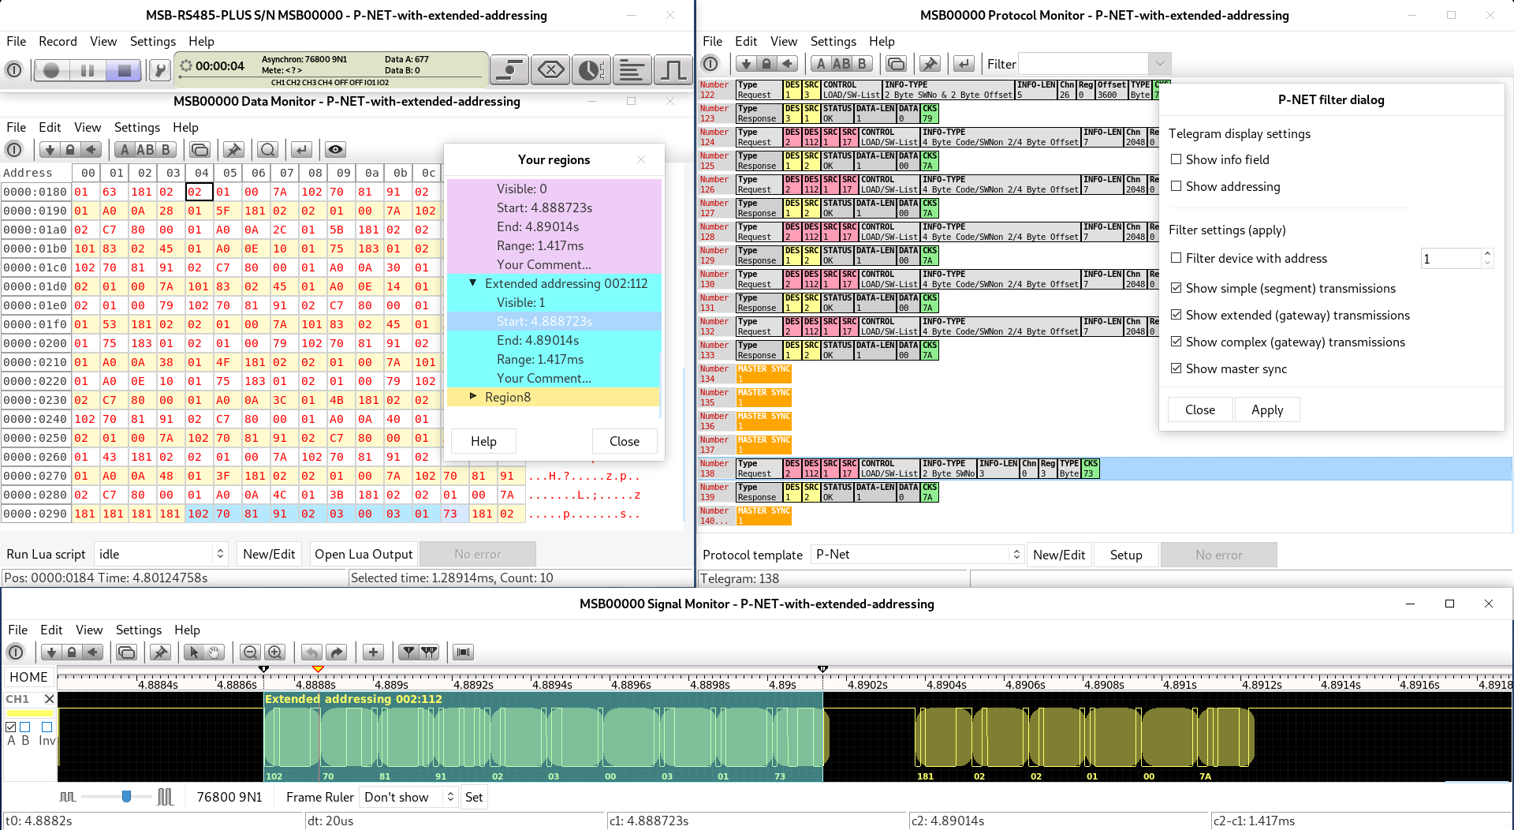
Task: Click Help in Your regions panel
Action: pos(483,442)
